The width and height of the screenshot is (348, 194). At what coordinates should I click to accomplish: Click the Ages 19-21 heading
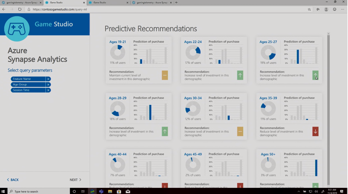pos(118,42)
